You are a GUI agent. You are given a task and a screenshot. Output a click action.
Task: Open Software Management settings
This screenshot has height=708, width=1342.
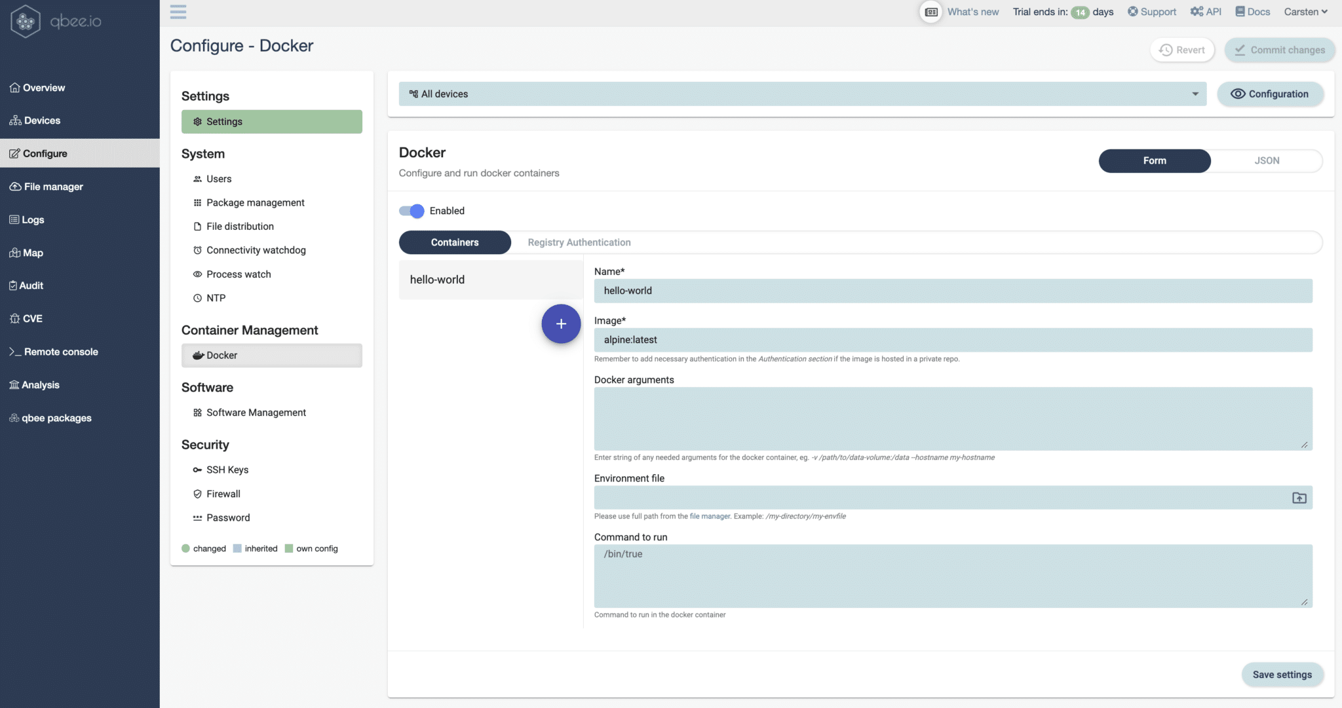pos(271,413)
